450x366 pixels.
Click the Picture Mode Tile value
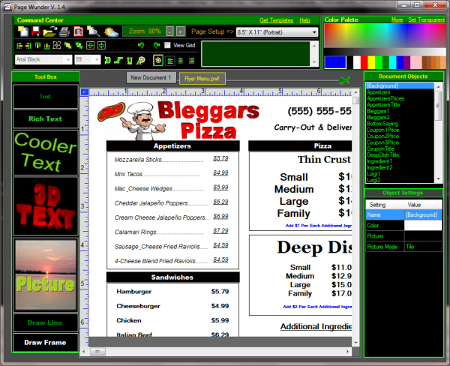point(423,247)
